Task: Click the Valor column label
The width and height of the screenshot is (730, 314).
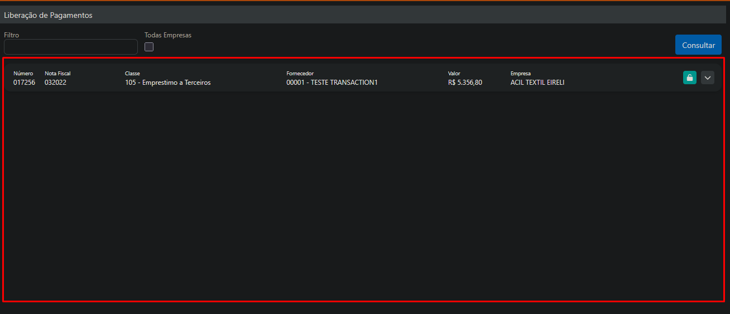Action: [454, 74]
